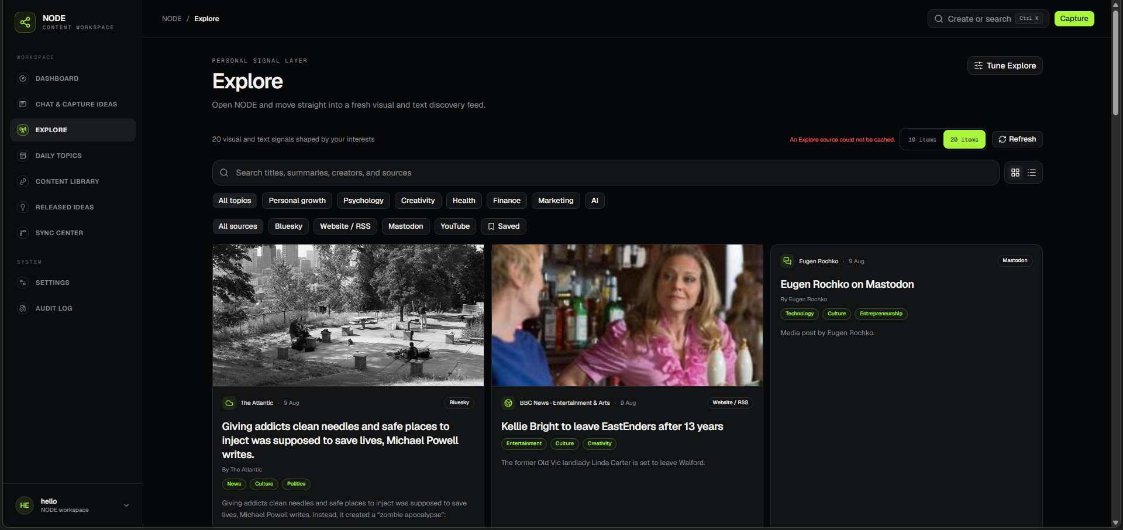Click the green Capture button
The width and height of the screenshot is (1123, 530).
[1074, 19]
